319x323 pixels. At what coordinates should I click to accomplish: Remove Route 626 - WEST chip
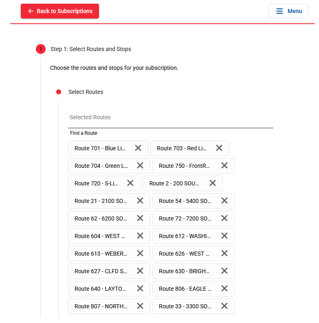coord(224,253)
